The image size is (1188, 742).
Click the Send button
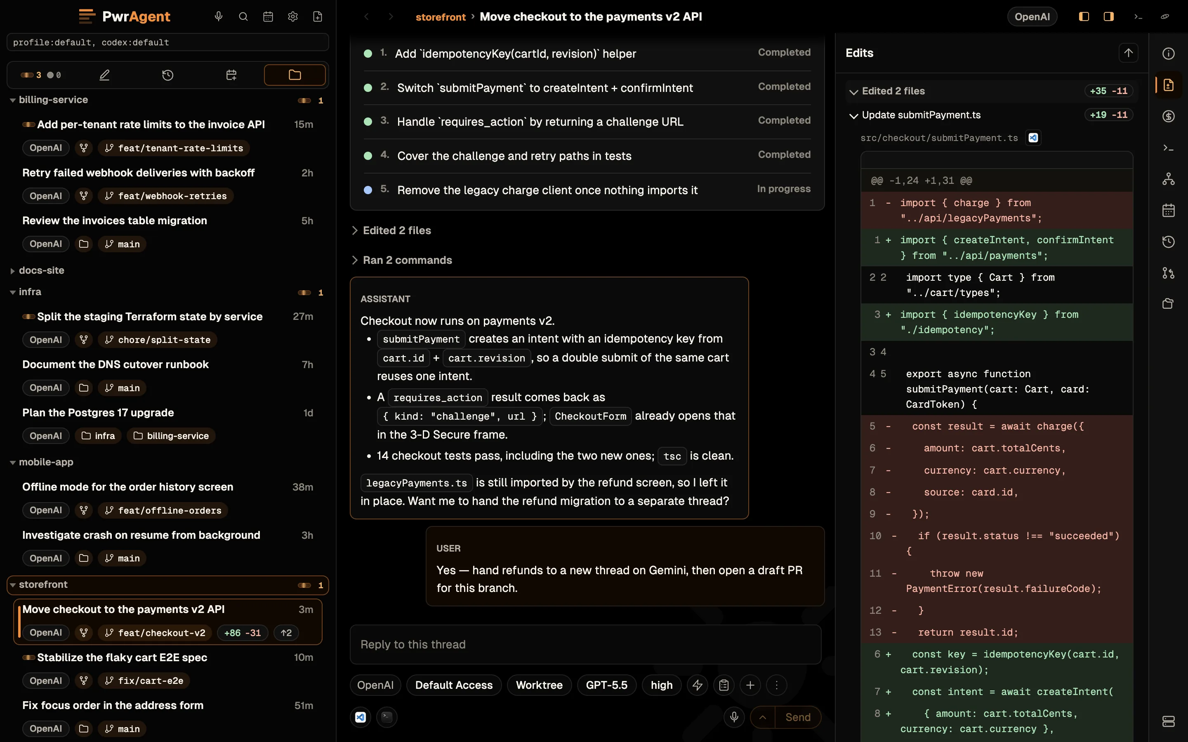[798, 717]
